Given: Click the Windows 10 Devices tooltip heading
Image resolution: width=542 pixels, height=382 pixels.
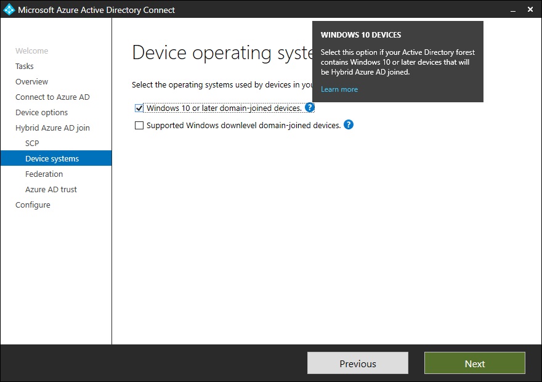Looking at the screenshot, I should click(x=361, y=35).
